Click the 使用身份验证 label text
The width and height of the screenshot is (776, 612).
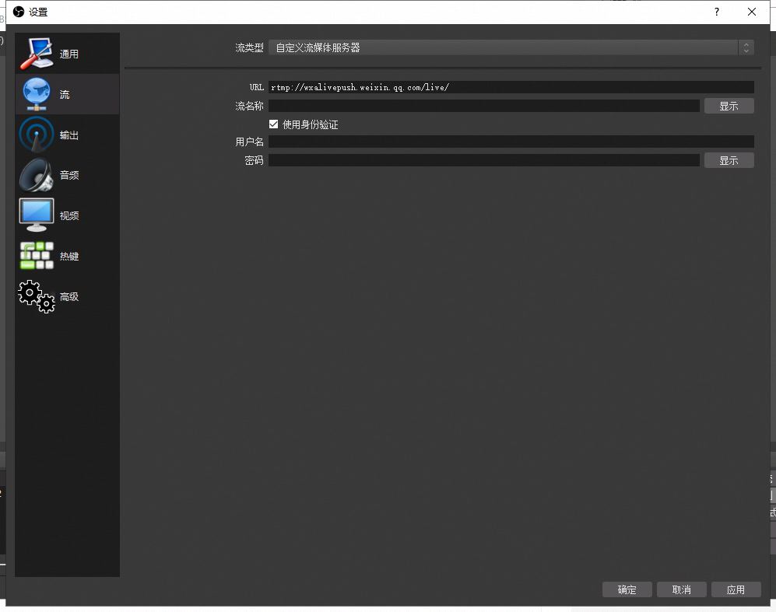tap(311, 124)
